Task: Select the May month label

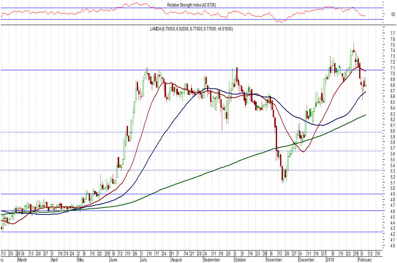Action: 81,260
